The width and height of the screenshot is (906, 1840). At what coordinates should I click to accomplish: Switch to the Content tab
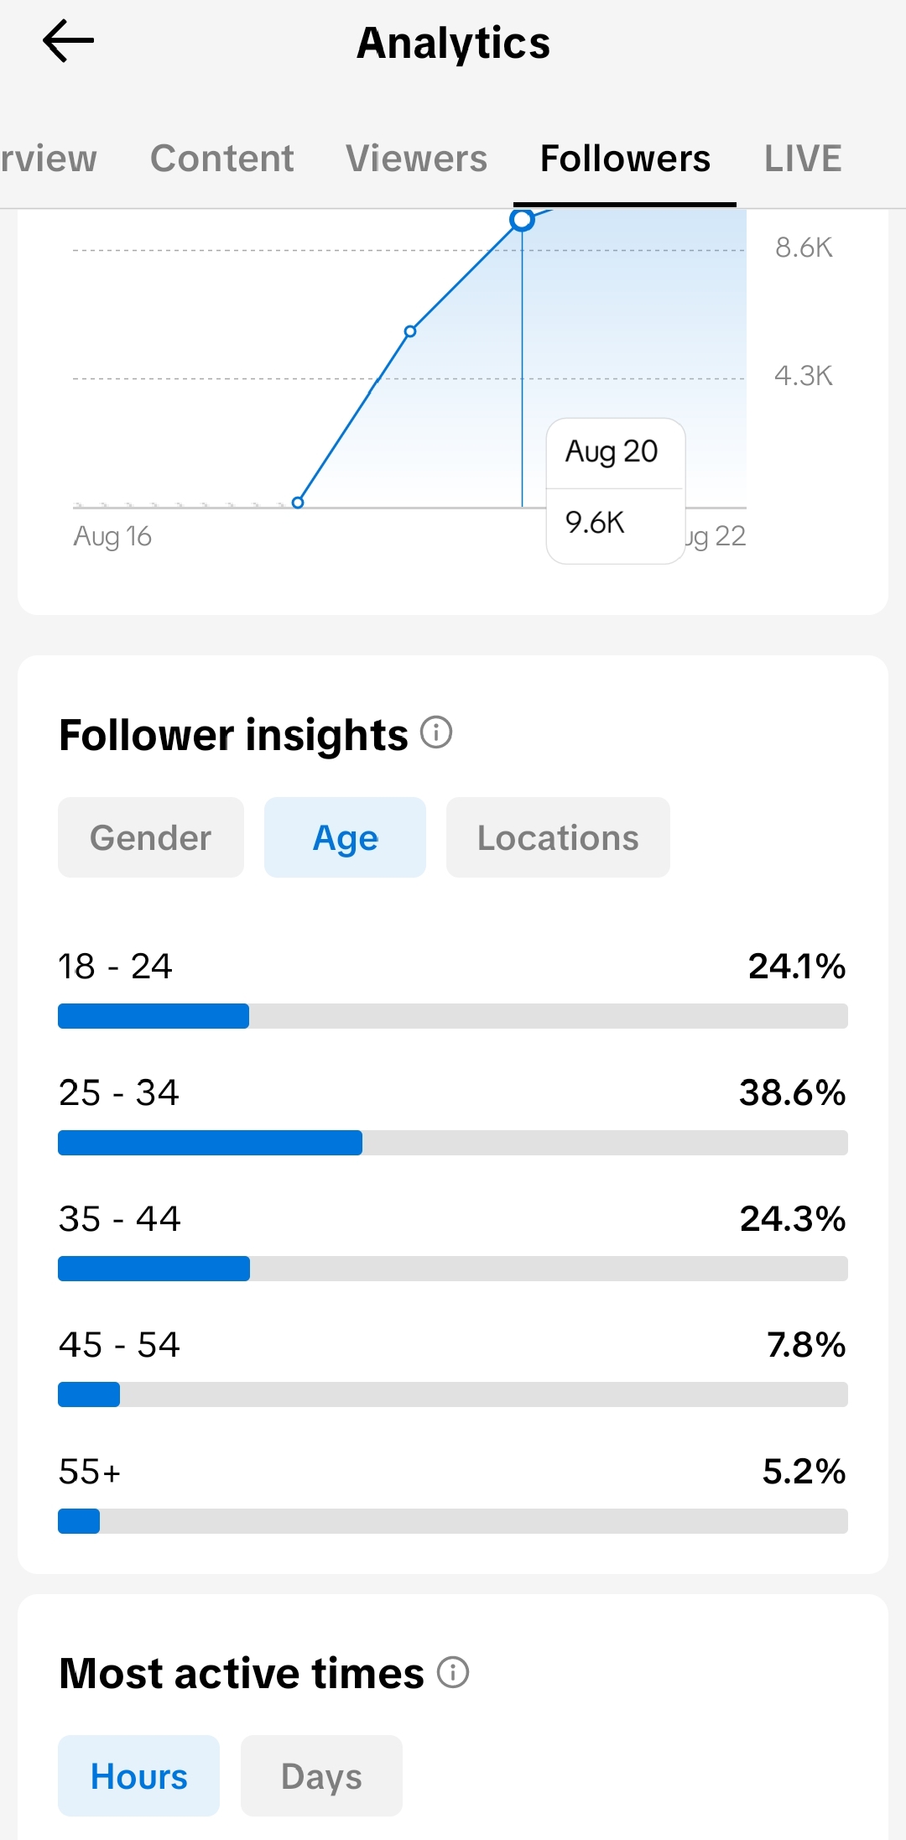pos(222,159)
